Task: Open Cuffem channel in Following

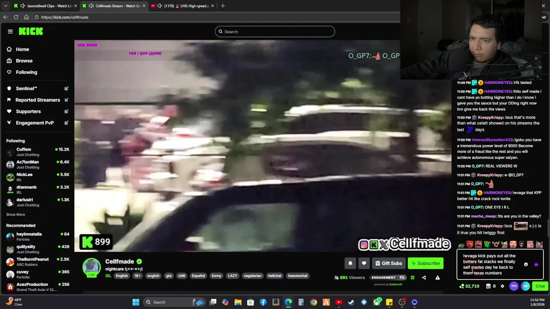Action: pos(37,152)
